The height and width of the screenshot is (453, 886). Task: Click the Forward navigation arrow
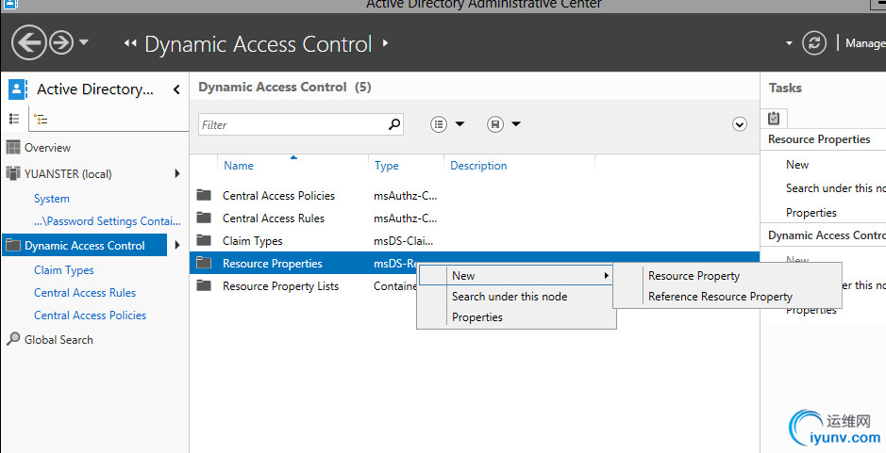pyautogui.click(x=61, y=43)
